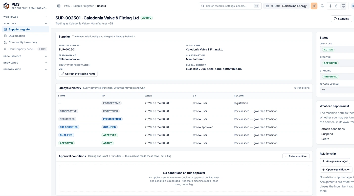
Task: Click the Standing button
Action: pyautogui.click(x=341, y=19)
